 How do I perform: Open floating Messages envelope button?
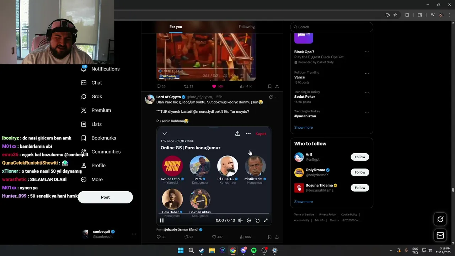coord(440,235)
